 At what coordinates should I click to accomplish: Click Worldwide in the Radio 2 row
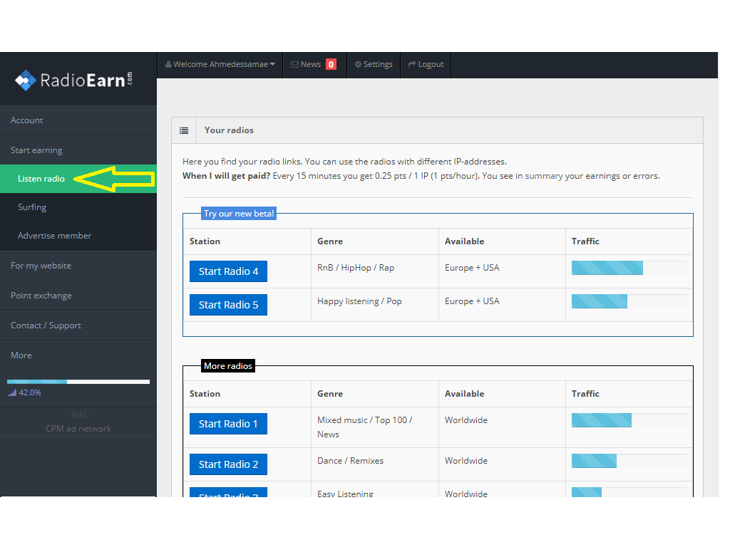[x=466, y=461]
